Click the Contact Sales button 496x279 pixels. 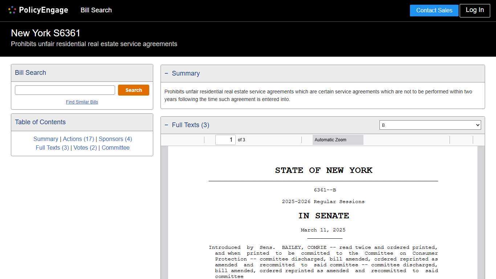[434, 10]
